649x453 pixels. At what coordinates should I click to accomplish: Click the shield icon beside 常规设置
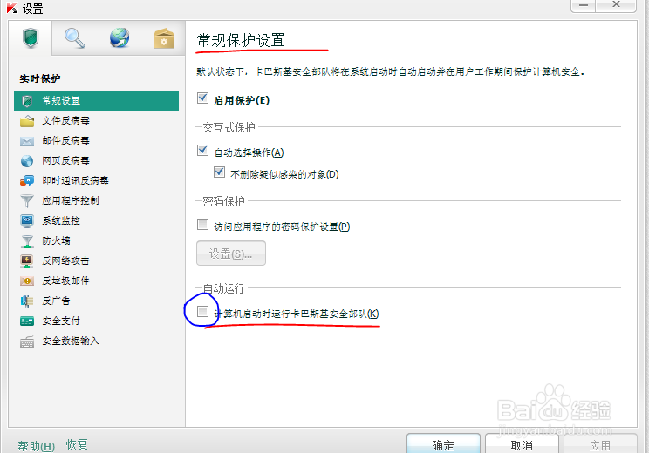tap(27, 101)
